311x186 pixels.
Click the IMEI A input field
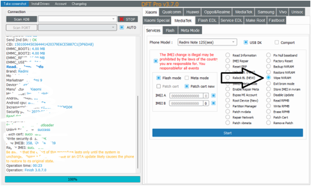point(186,96)
